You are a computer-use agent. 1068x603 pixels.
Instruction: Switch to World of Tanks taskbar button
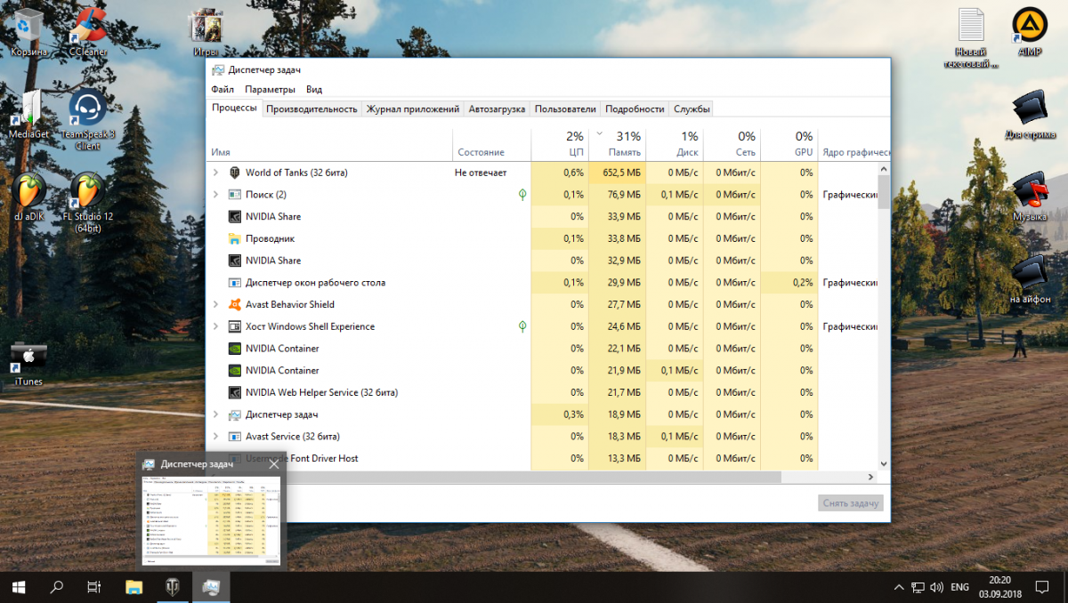[173, 587]
